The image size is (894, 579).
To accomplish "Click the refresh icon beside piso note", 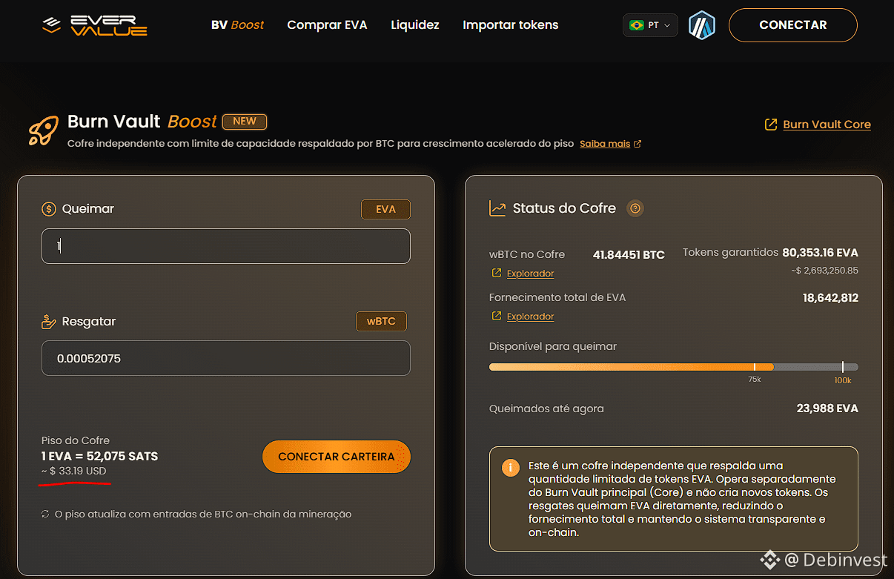I will point(46,514).
